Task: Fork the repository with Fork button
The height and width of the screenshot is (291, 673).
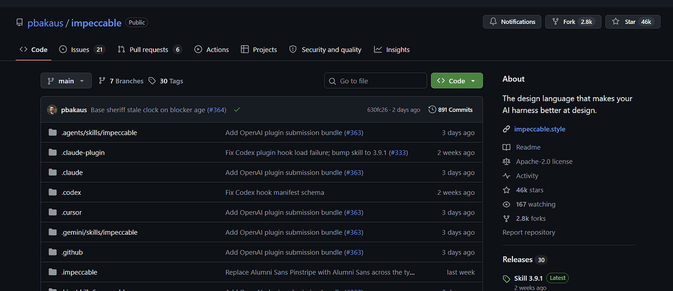Action: tap(573, 22)
